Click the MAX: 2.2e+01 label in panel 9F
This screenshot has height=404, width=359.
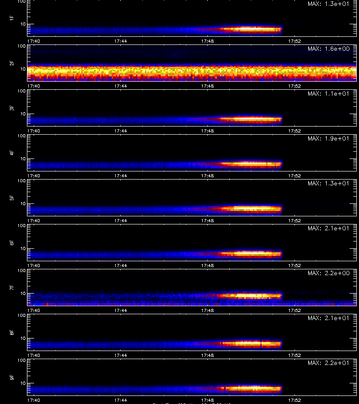click(328, 363)
